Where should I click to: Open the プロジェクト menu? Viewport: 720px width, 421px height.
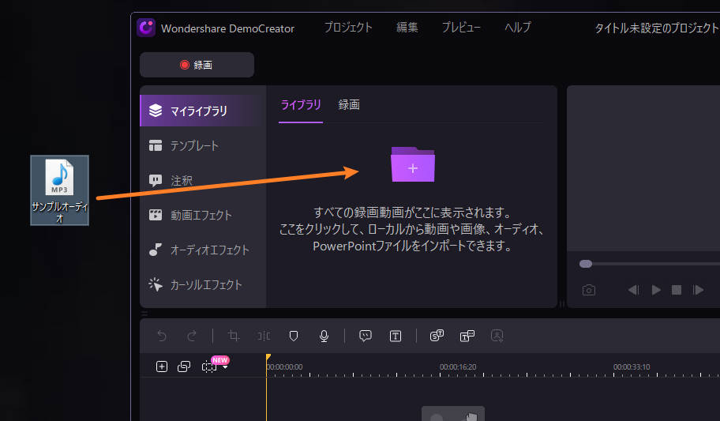[348, 28]
